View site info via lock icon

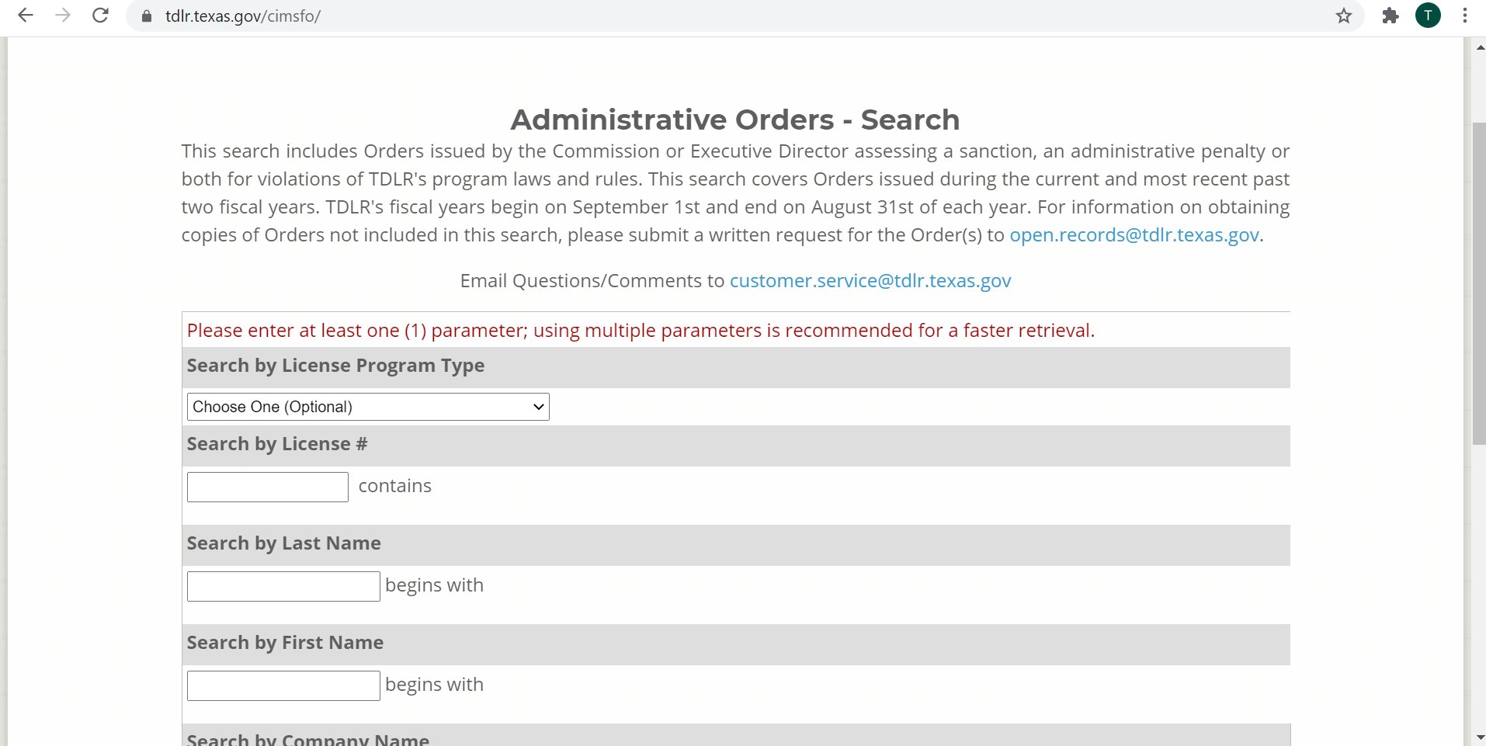click(x=147, y=16)
